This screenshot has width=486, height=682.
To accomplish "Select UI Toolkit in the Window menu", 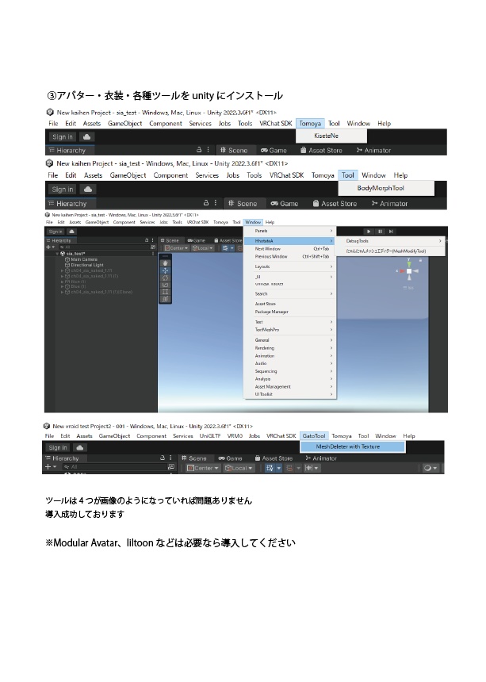I will tap(289, 394).
